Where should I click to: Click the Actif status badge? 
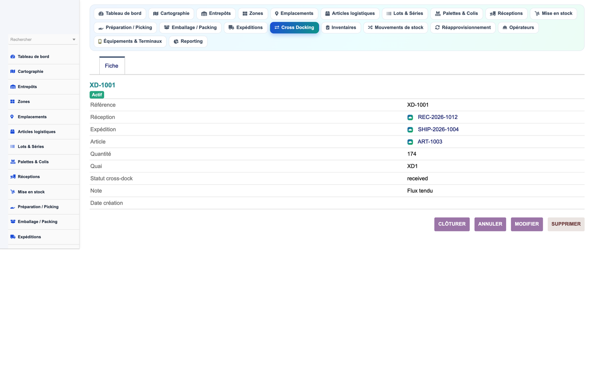[x=97, y=95]
